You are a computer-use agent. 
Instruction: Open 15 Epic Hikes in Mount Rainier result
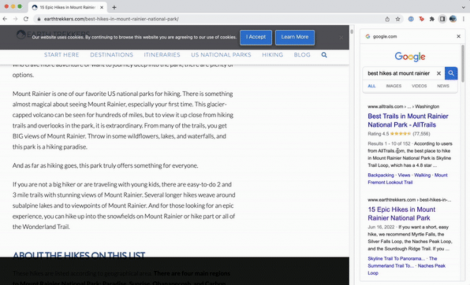click(x=401, y=214)
